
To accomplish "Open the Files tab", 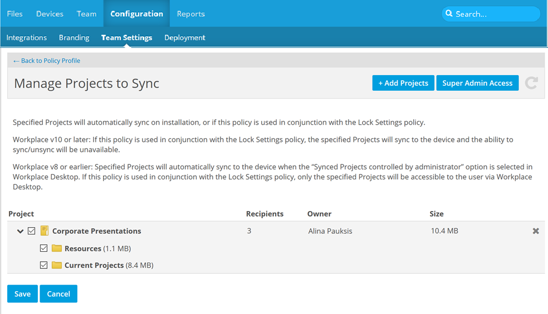I will [15, 14].
